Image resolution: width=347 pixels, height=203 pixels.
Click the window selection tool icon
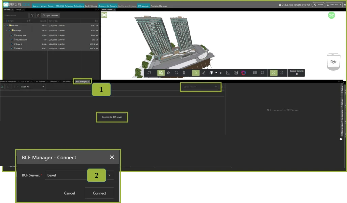click(203, 73)
